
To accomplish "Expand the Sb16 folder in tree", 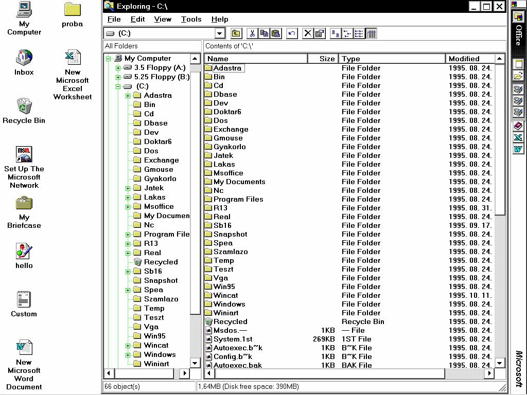I will pos(128,272).
